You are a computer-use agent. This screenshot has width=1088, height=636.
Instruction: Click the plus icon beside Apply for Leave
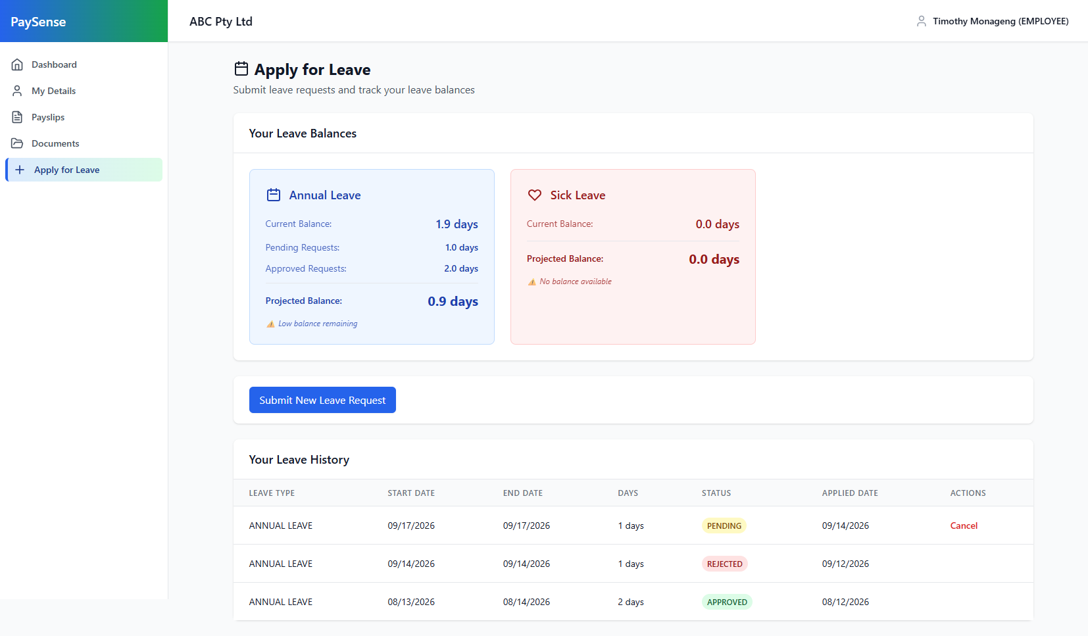tap(20, 170)
